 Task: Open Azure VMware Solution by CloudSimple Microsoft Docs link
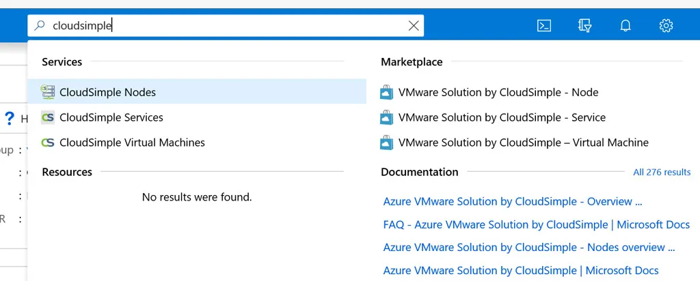521,270
